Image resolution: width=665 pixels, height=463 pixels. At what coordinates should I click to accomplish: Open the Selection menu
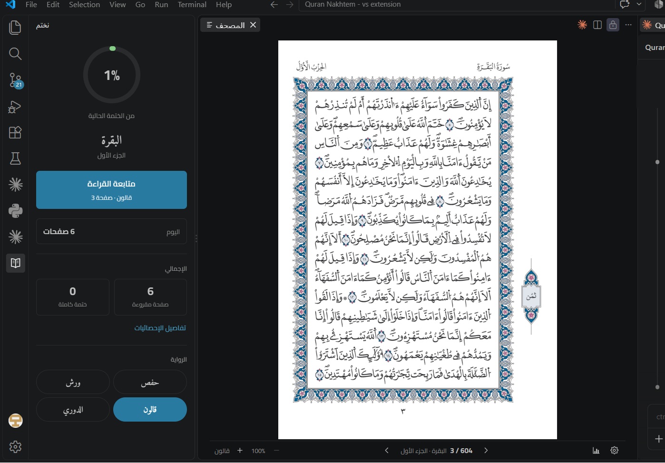click(x=84, y=5)
